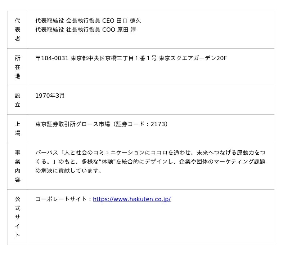Click the 代表者 row label
The image size is (288, 256).
[x=18, y=30]
